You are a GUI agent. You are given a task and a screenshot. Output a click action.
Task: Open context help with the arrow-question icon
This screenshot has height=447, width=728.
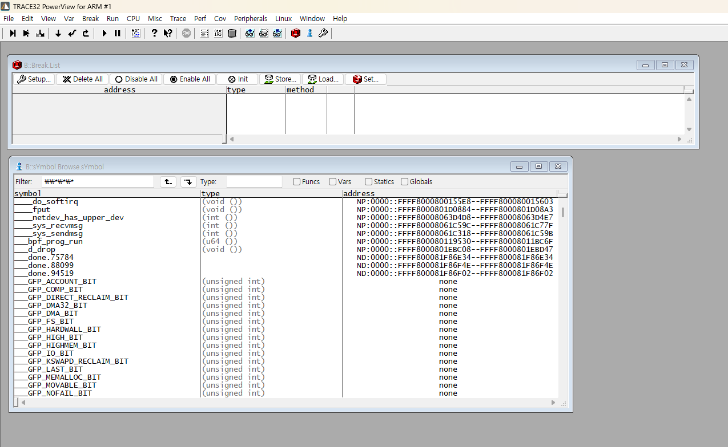point(167,33)
